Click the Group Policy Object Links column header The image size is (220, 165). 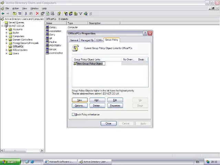(x=97, y=59)
